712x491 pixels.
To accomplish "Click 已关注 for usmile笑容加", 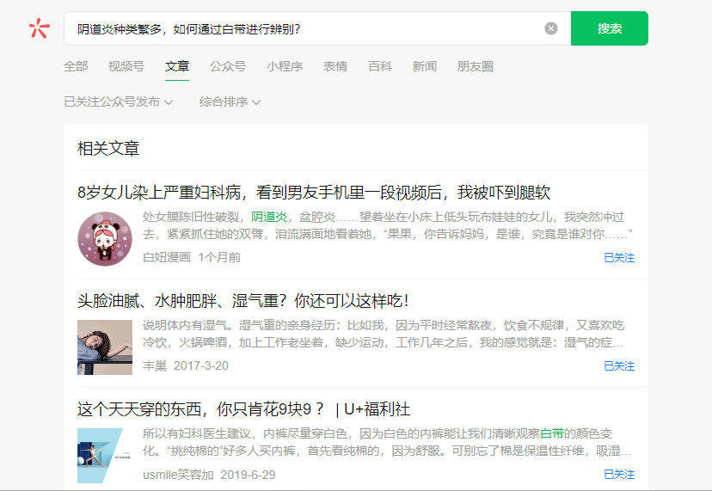I will [619, 475].
